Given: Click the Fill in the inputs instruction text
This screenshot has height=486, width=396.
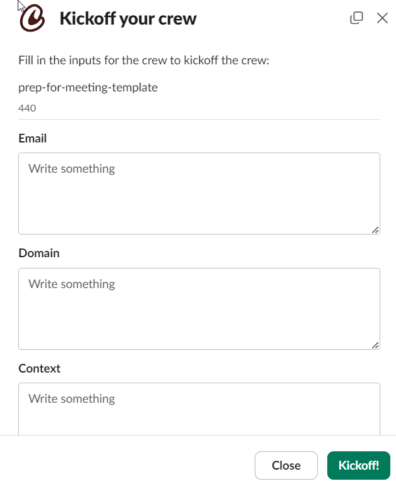Looking at the screenshot, I should click(144, 61).
